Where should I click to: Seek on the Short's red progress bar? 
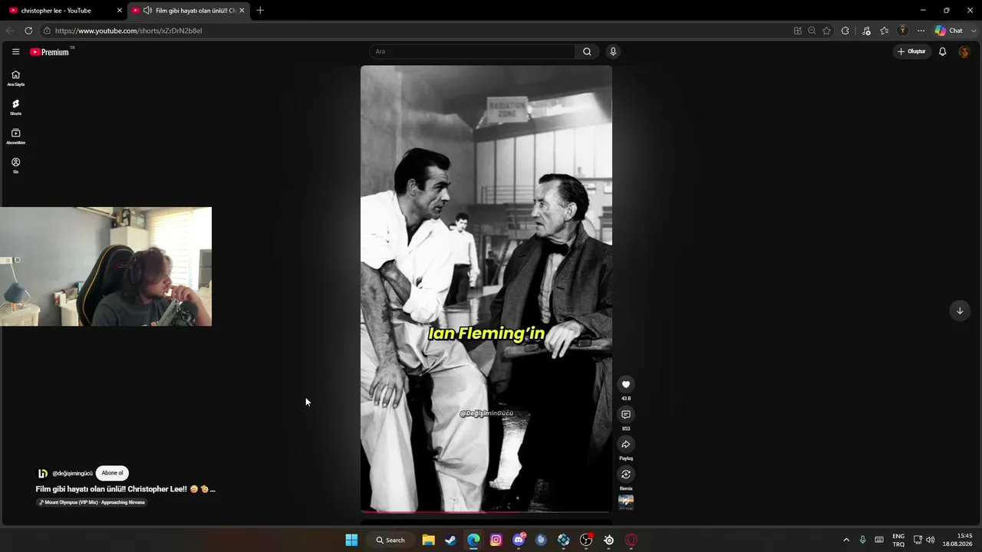[486, 511]
